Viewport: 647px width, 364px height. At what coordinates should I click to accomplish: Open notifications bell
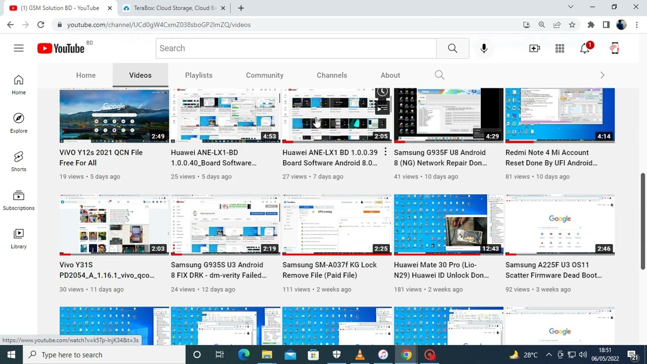click(x=585, y=48)
